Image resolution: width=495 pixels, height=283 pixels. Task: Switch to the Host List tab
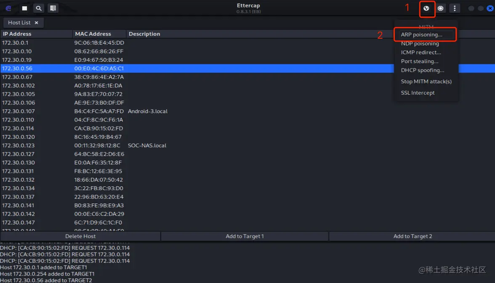click(x=24, y=23)
